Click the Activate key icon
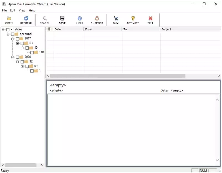Screen dimensions: 222x173 coord(133,19)
